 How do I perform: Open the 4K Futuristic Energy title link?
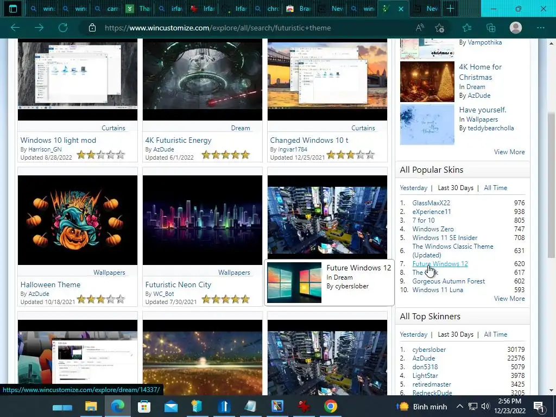[178, 140]
